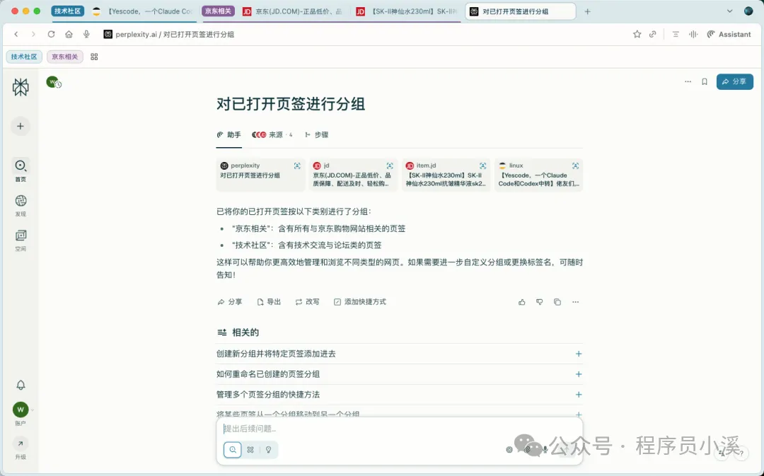Bookmark this thread icon
The image size is (764, 476).
coord(704,81)
